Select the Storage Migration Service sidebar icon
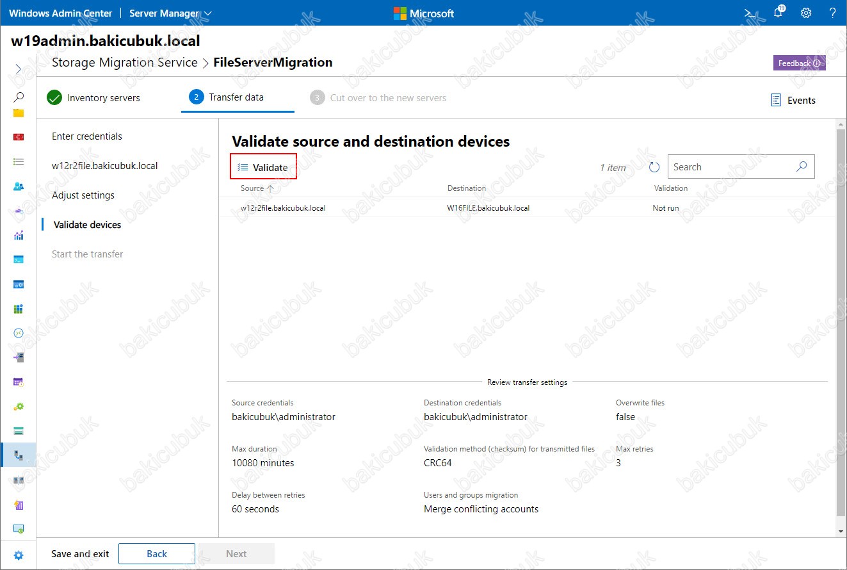Viewport: 847px width, 570px height. point(19,455)
